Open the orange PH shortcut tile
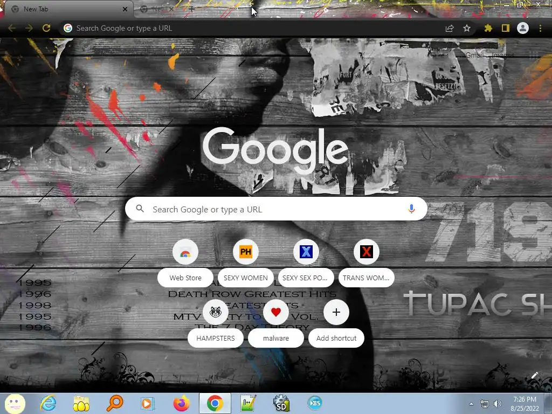The width and height of the screenshot is (552, 414). tap(246, 252)
